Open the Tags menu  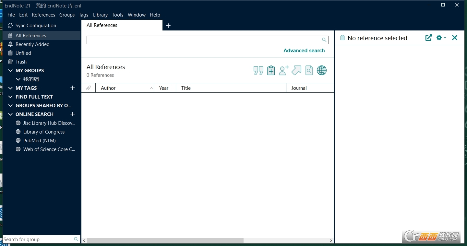tap(83, 15)
